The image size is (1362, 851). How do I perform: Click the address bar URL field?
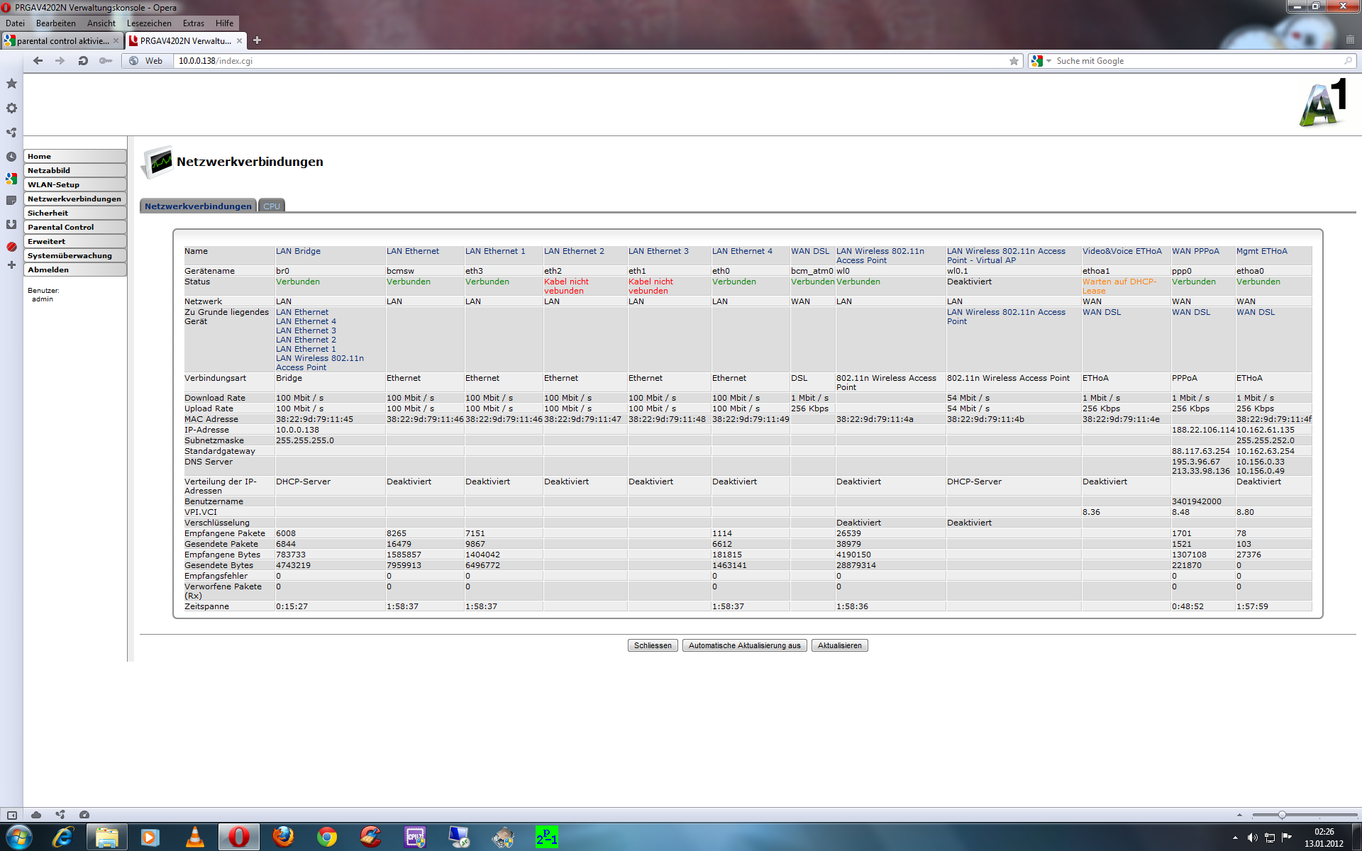coord(567,61)
